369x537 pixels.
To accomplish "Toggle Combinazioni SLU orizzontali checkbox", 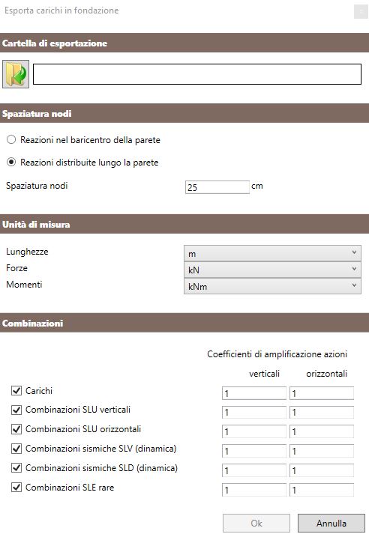I will (x=16, y=429).
